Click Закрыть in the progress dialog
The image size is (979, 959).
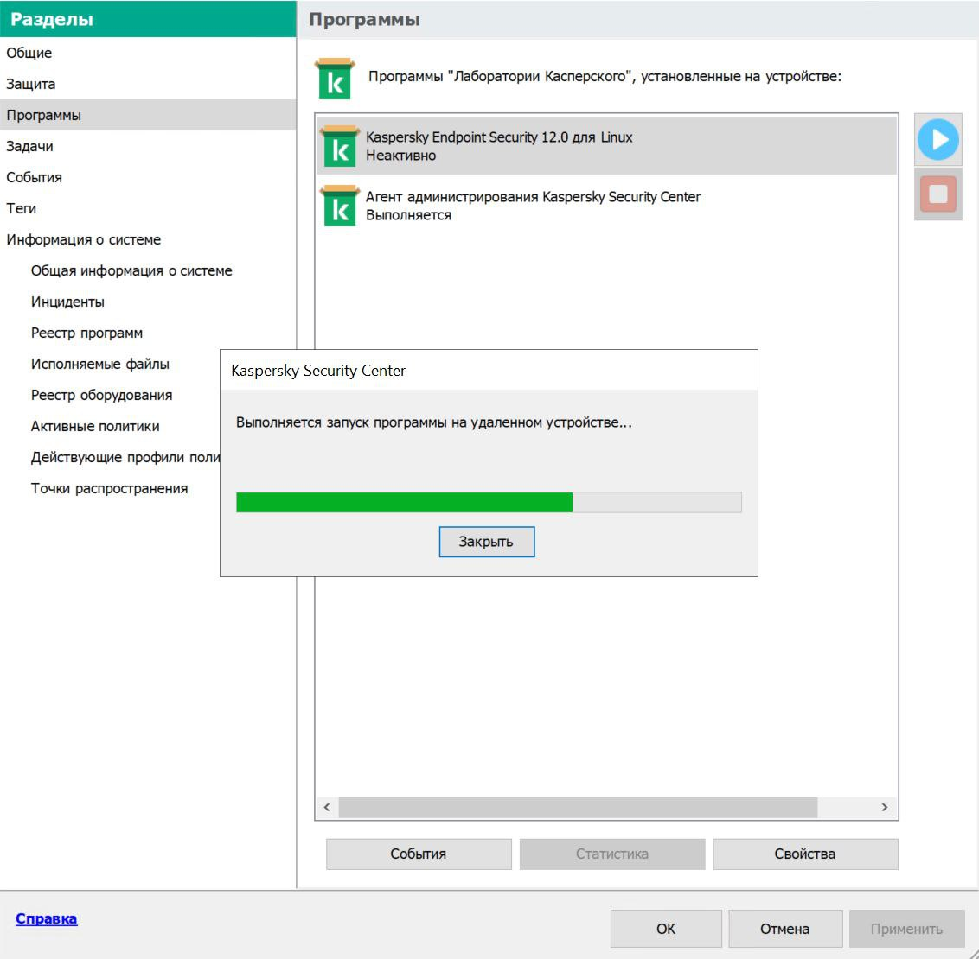(486, 542)
